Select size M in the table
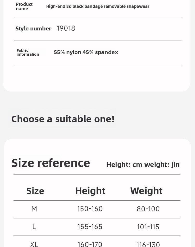This screenshot has width=195, height=247. click(34, 209)
